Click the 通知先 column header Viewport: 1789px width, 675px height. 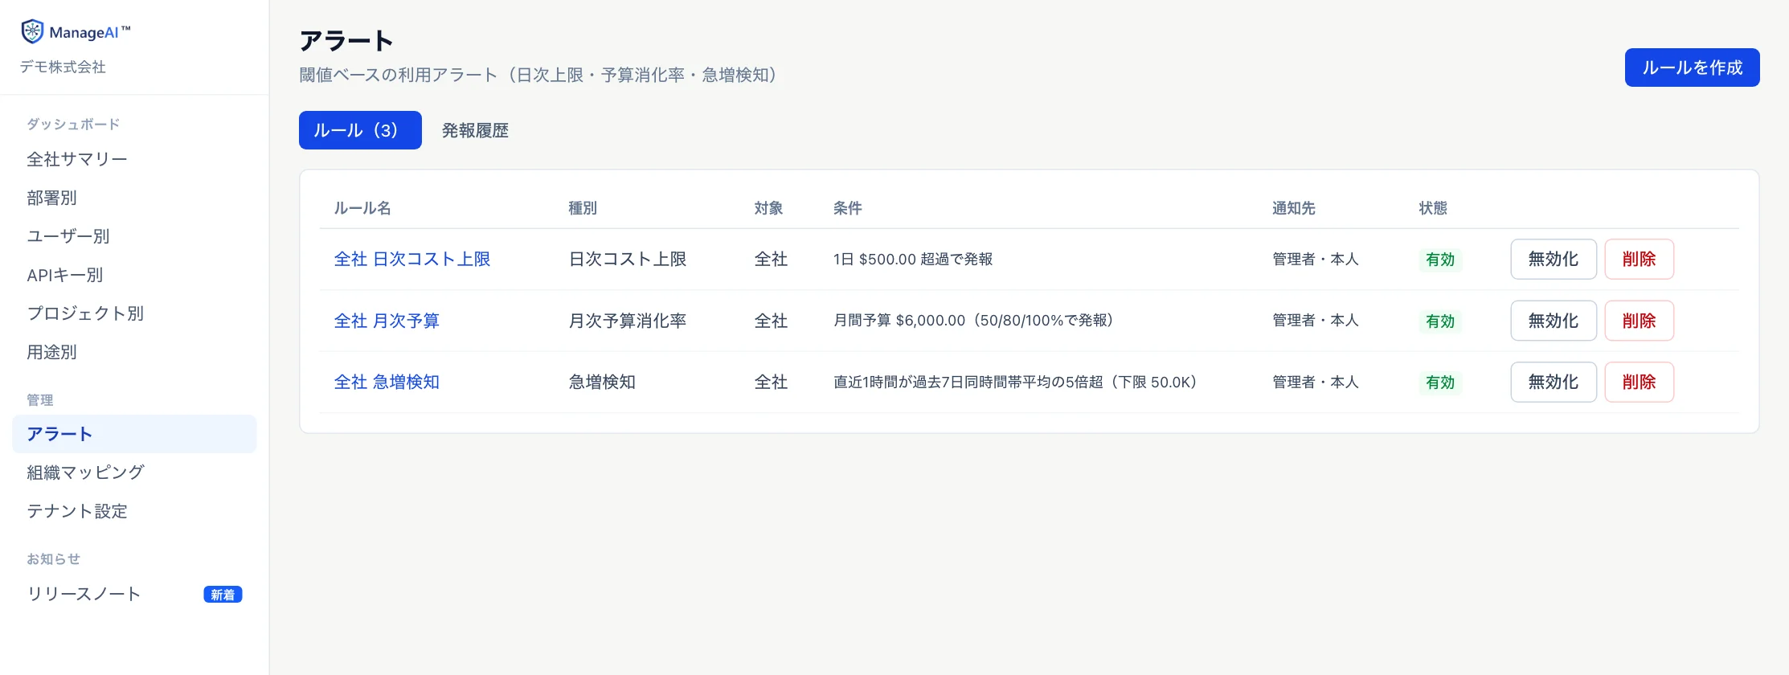click(x=1294, y=208)
